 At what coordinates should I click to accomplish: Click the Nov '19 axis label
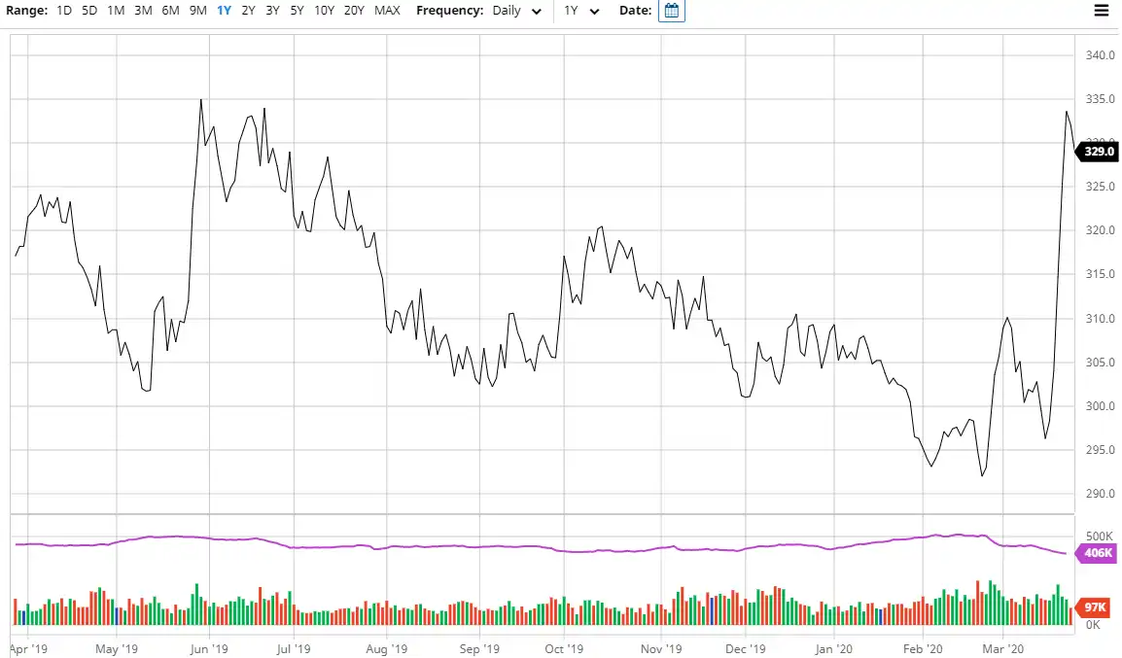click(661, 649)
